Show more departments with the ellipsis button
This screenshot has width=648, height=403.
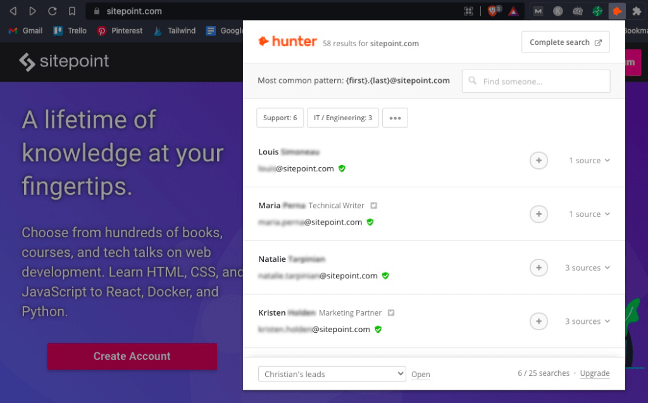click(x=395, y=118)
